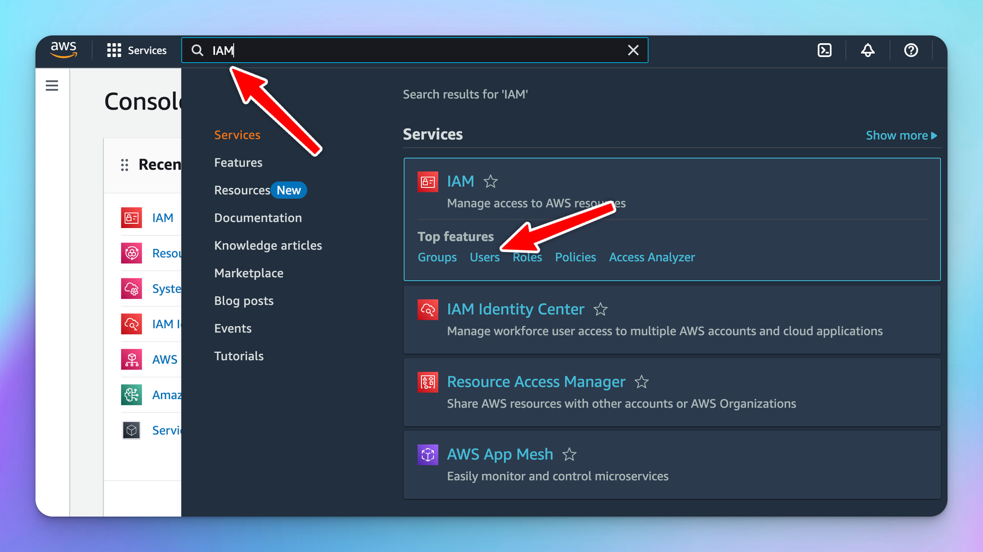The image size is (983, 552).
Task: Click the IAM Identity Center result icon
Action: point(428,310)
